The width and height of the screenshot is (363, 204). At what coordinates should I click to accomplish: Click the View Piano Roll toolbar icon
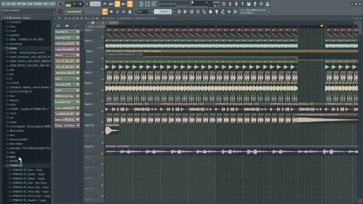185,11
